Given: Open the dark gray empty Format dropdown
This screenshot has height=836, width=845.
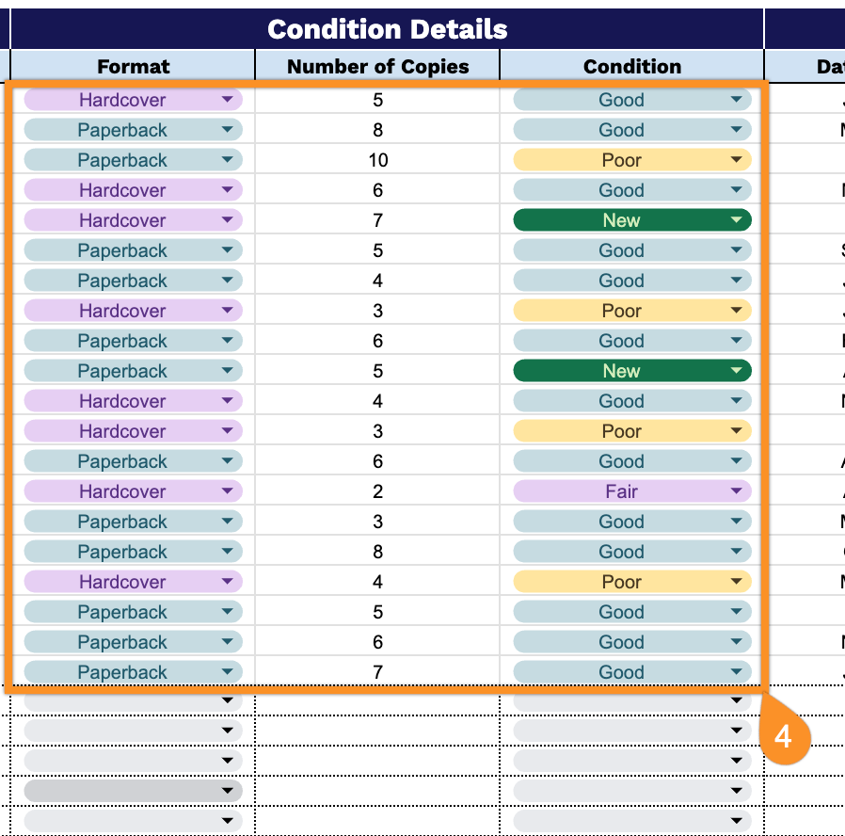Looking at the screenshot, I should 227,791.
